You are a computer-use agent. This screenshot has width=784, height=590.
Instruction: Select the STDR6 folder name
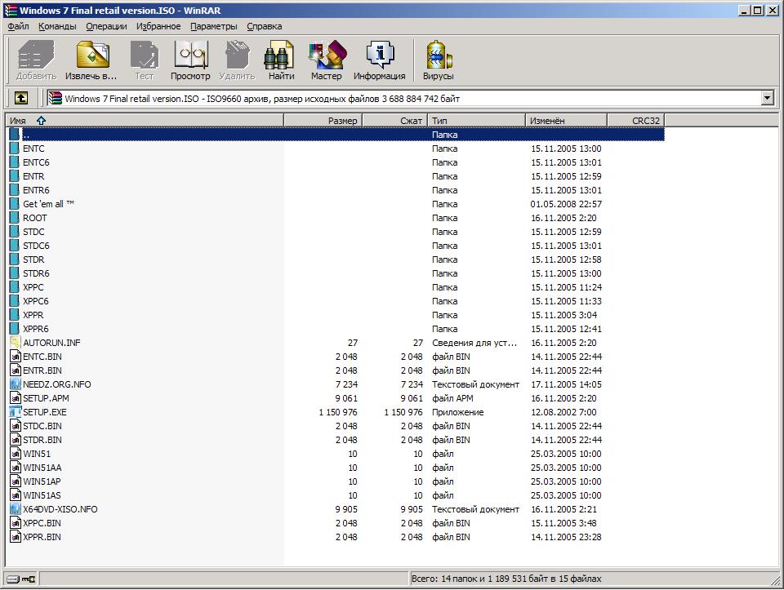pyautogui.click(x=36, y=273)
